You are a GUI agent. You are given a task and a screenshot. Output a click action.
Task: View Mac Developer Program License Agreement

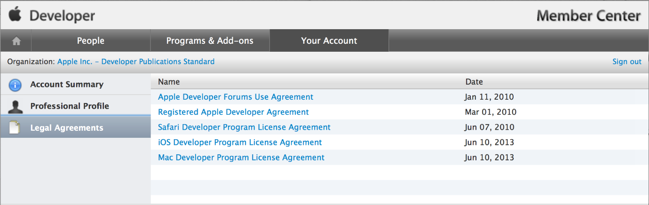point(241,158)
